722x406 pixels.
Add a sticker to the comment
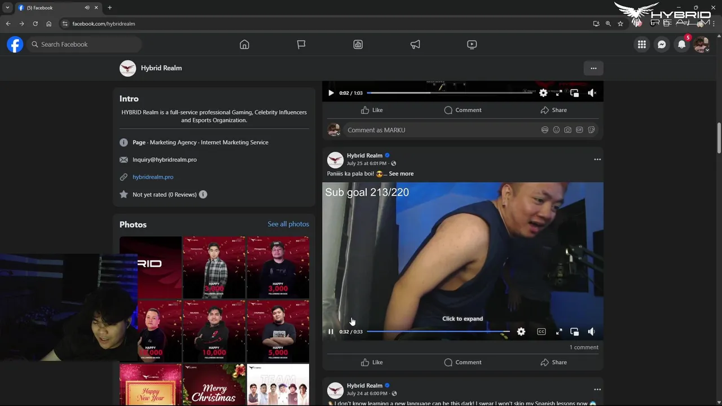tap(591, 130)
